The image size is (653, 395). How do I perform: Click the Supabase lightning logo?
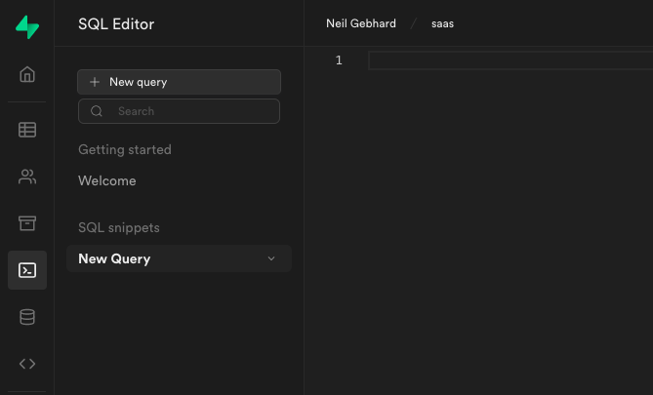[27, 27]
